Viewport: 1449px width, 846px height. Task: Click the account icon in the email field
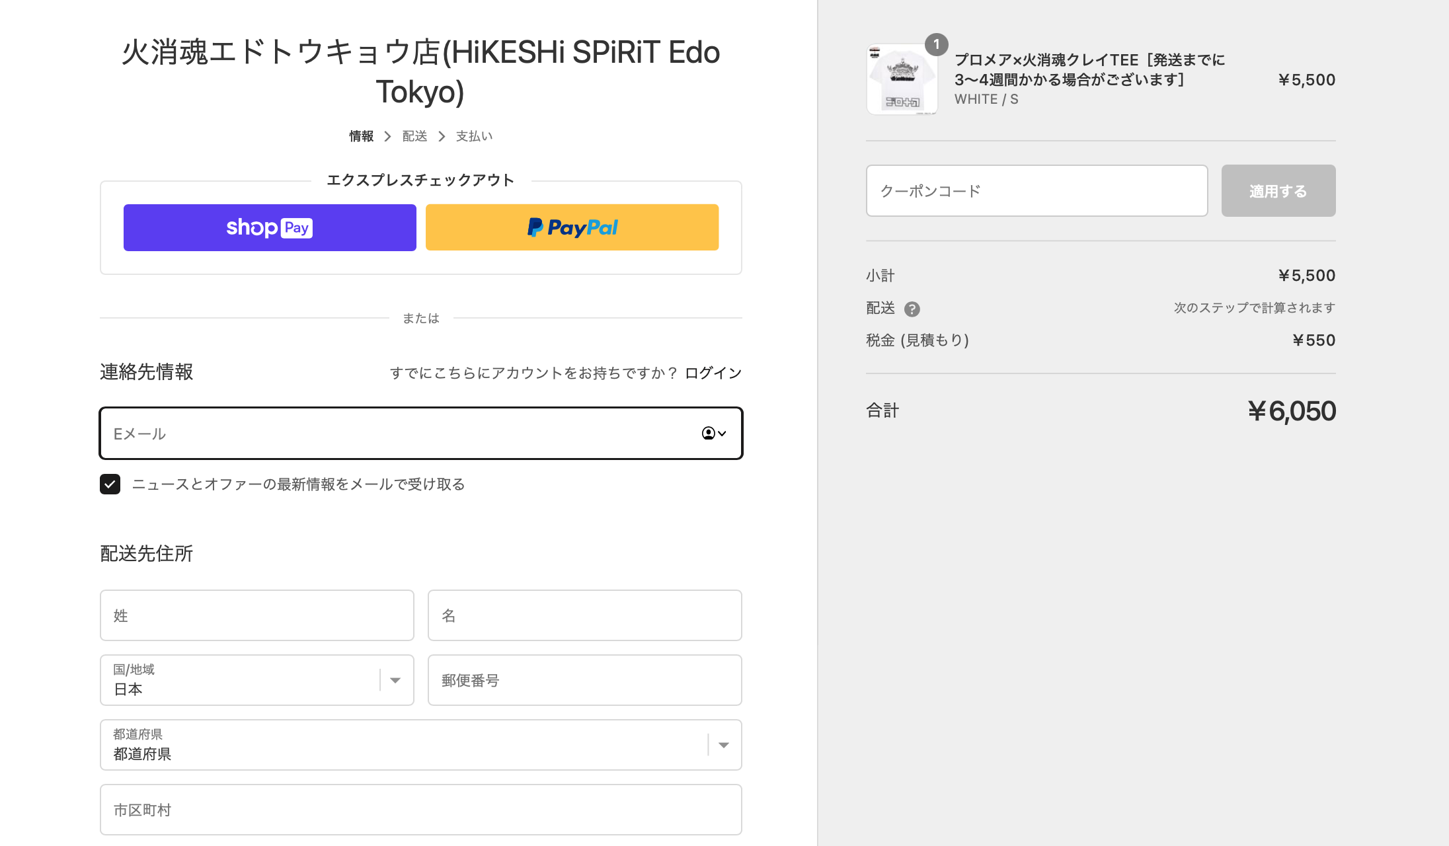coord(707,434)
